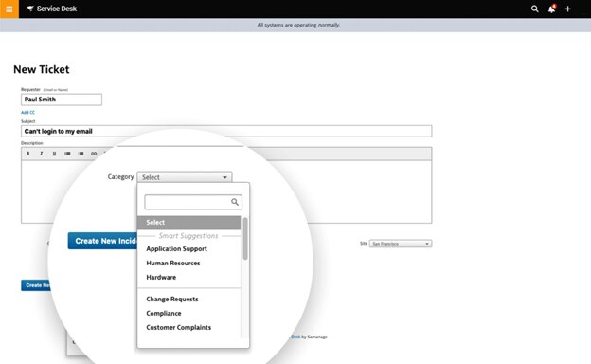Click list icon beside the link button
Viewport: 591px width, 364px height.
[x=81, y=154]
